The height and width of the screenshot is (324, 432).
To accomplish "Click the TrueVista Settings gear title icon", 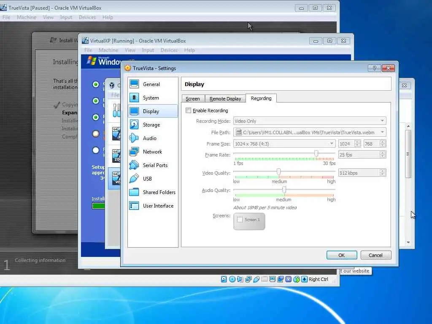I will (x=127, y=68).
